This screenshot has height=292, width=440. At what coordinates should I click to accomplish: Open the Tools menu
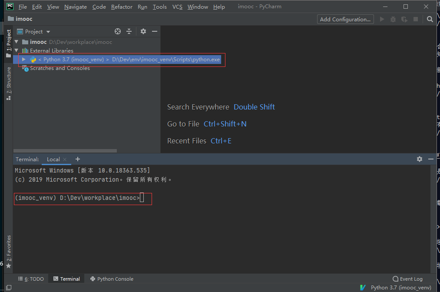point(160,7)
